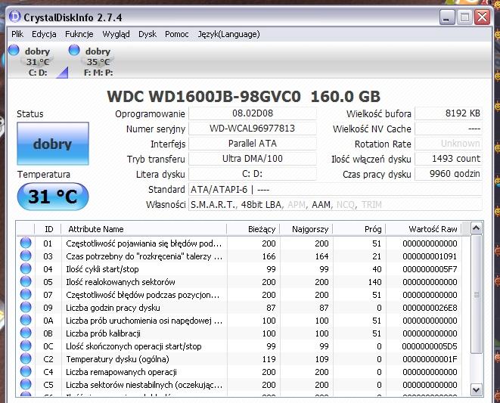Screen dimensions: 500x403
Task: Open the Edycja menu
Action: pos(44,34)
